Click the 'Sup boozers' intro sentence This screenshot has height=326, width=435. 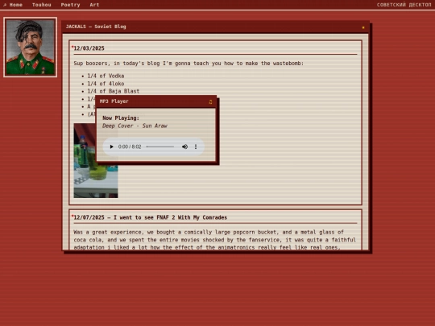188,64
